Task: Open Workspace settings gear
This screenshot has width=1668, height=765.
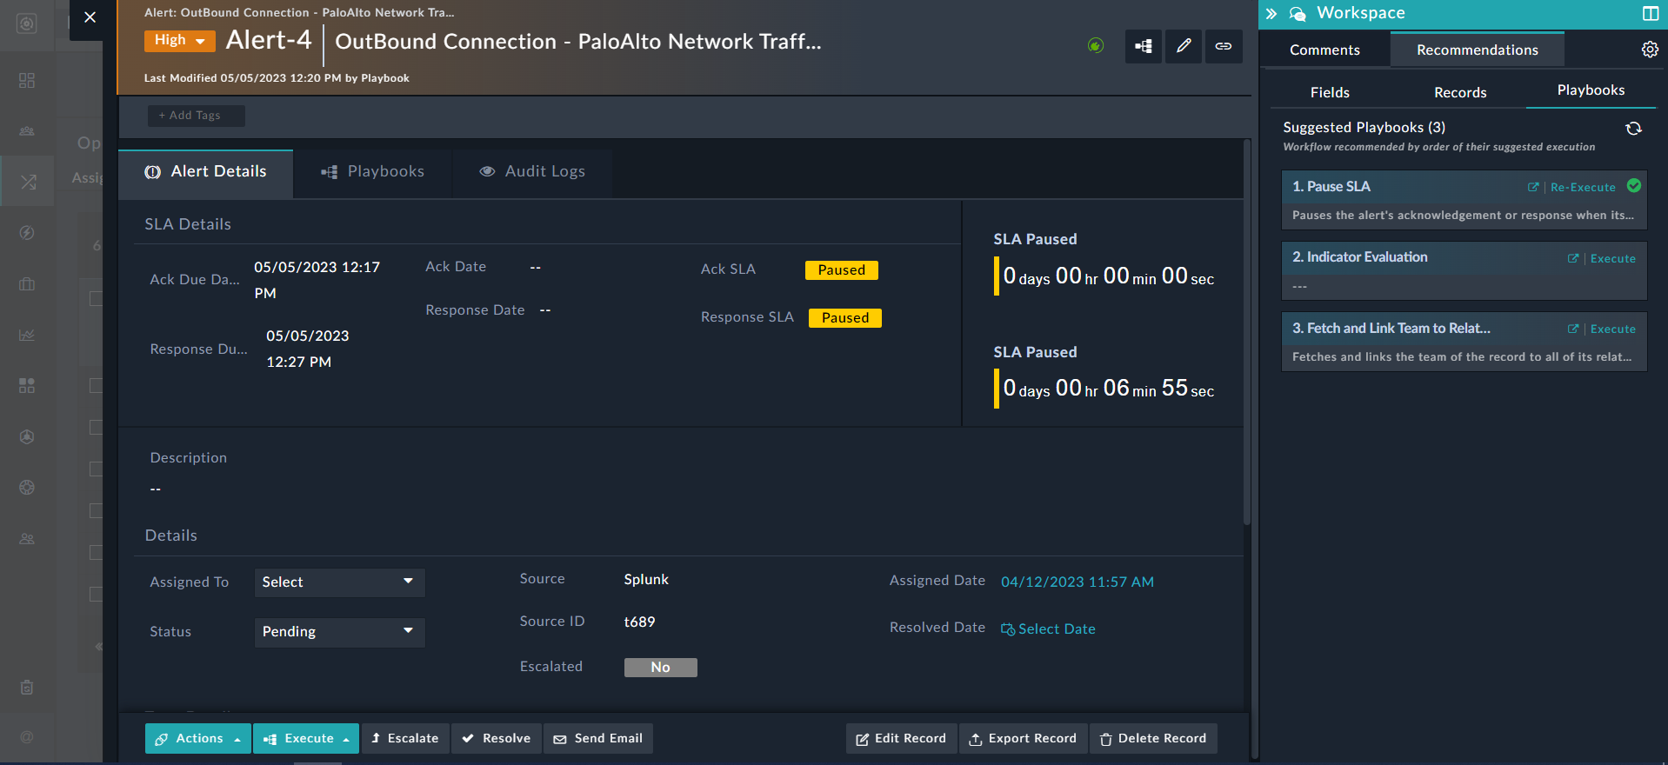Action: [x=1649, y=50]
